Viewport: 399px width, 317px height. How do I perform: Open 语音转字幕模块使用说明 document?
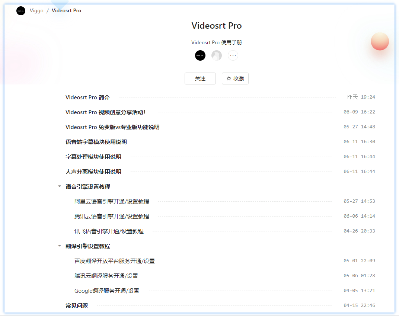click(x=96, y=142)
